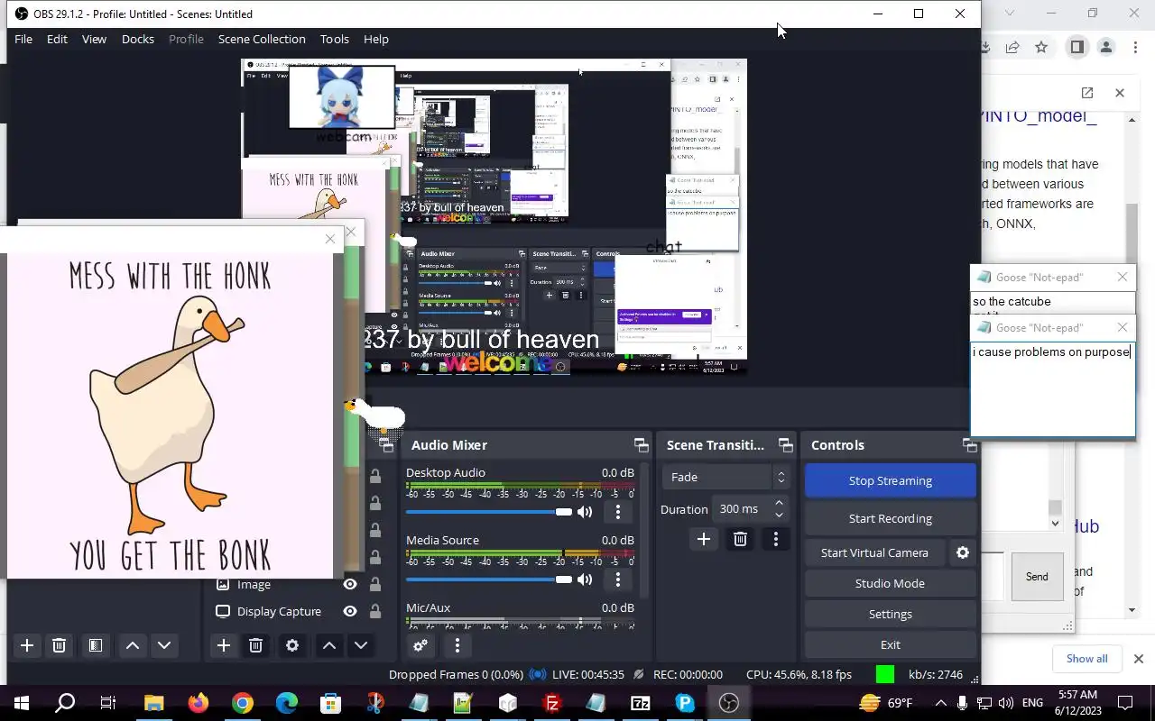This screenshot has height=721, width=1155.
Task: Toggle Chrome side panel icon
Action: pos(1076,47)
